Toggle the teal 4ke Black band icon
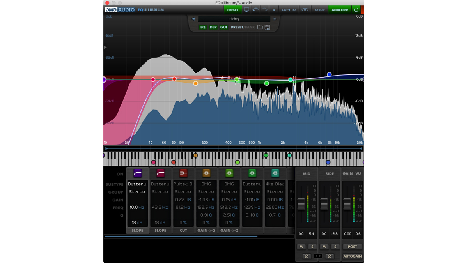 (275, 173)
